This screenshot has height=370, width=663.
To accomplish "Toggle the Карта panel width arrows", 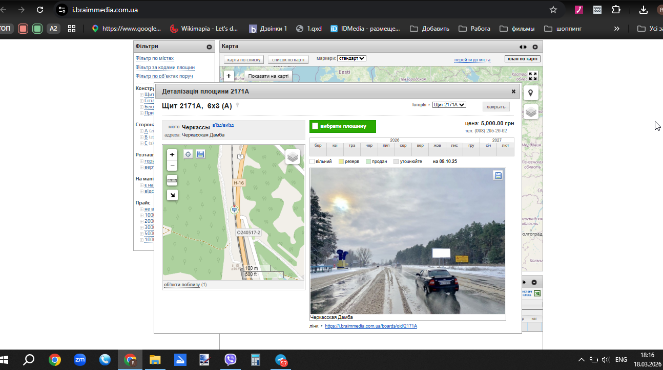I will coord(523,47).
